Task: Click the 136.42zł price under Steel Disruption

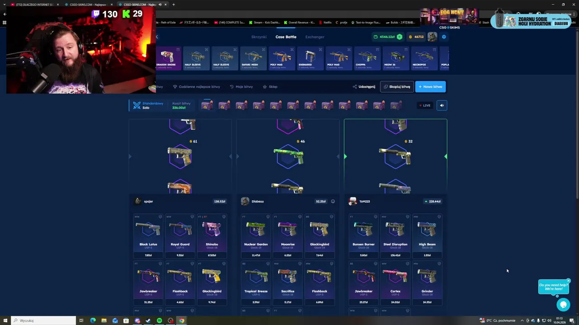Action: [x=395, y=255]
